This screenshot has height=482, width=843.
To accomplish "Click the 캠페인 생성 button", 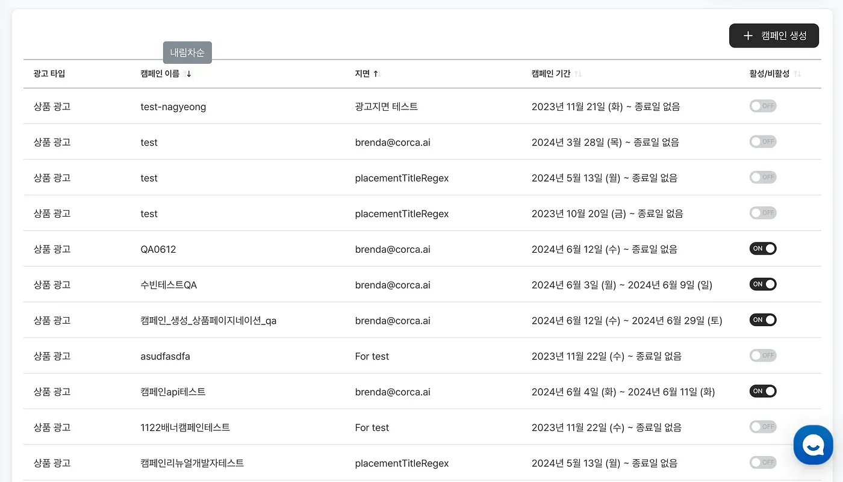I will (x=774, y=36).
